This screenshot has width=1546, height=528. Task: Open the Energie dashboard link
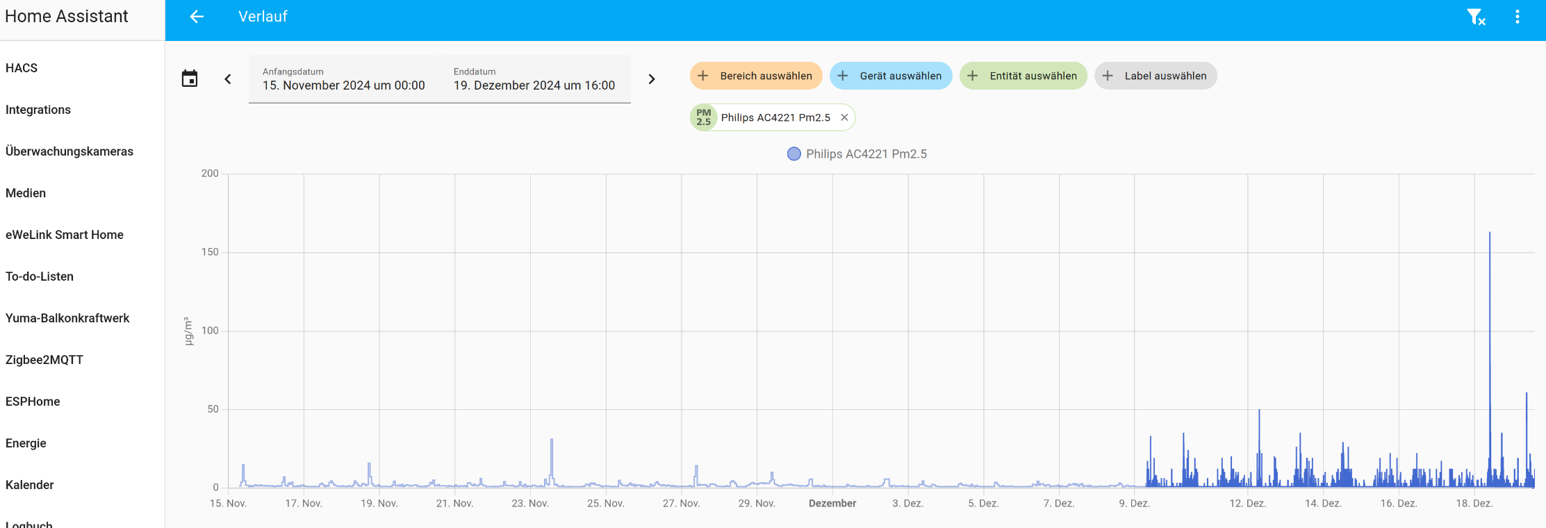[26, 443]
